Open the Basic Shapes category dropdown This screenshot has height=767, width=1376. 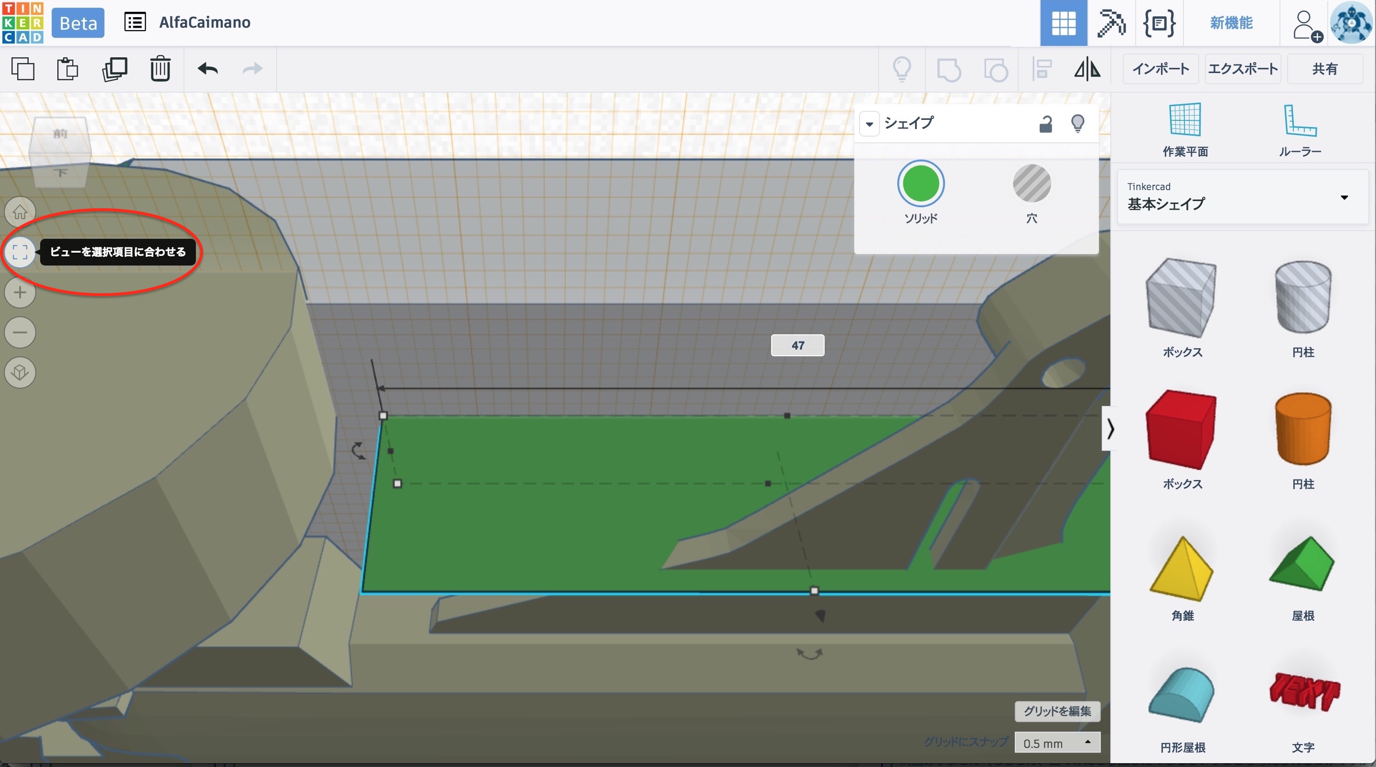pos(1242,197)
